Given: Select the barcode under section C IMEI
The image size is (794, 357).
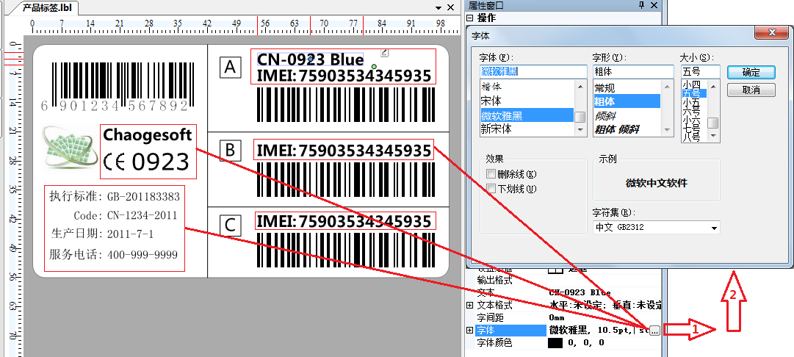Looking at the screenshot, I should click(x=345, y=249).
